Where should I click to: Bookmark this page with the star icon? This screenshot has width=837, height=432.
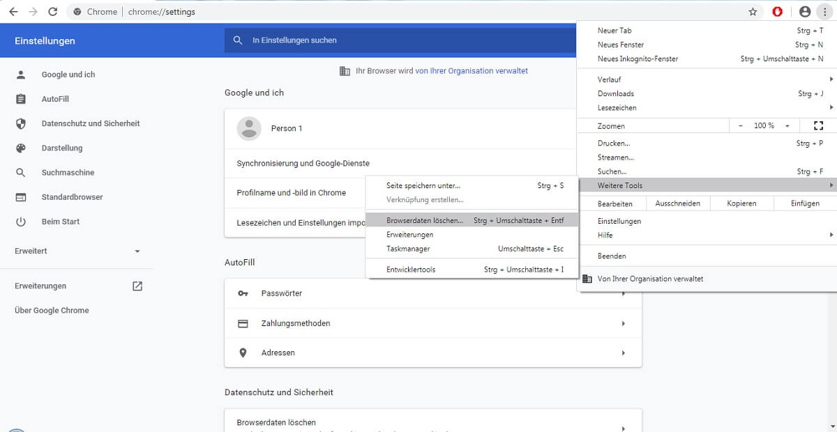tap(753, 12)
